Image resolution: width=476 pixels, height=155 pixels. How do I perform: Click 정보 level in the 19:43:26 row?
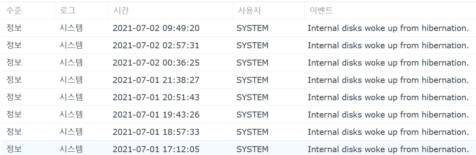pyautogui.click(x=14, y=114)
